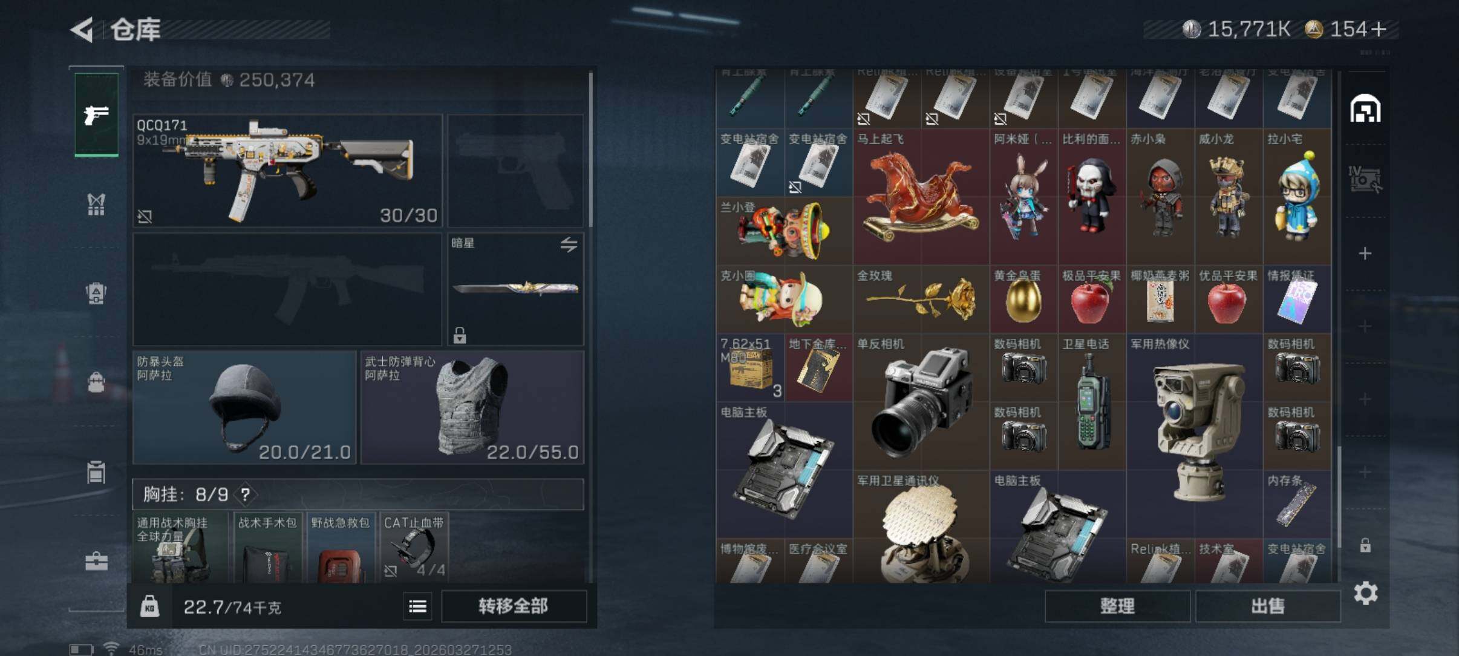The height and width of the screenshot is (656, 1459).
Task: Select the weapons pistol sidebar tab
Action: [96, 114]
